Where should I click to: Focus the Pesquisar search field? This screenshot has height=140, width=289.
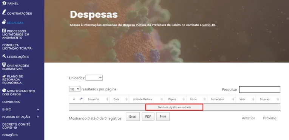[x=260, y=89]
